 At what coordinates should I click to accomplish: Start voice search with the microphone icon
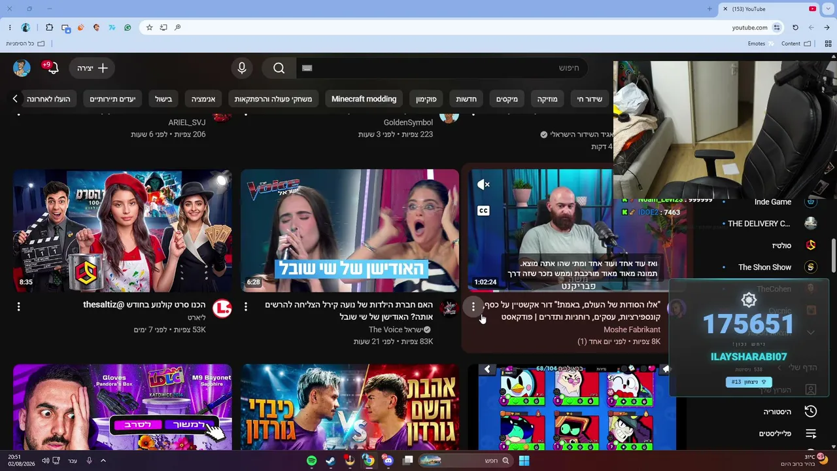tap(242, 68)
